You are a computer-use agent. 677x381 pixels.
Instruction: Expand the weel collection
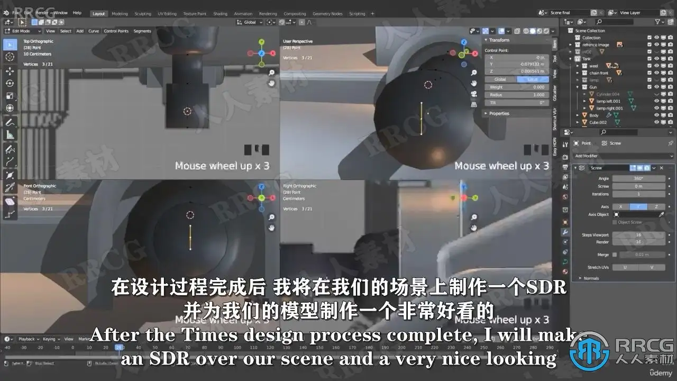click(578, 66)
